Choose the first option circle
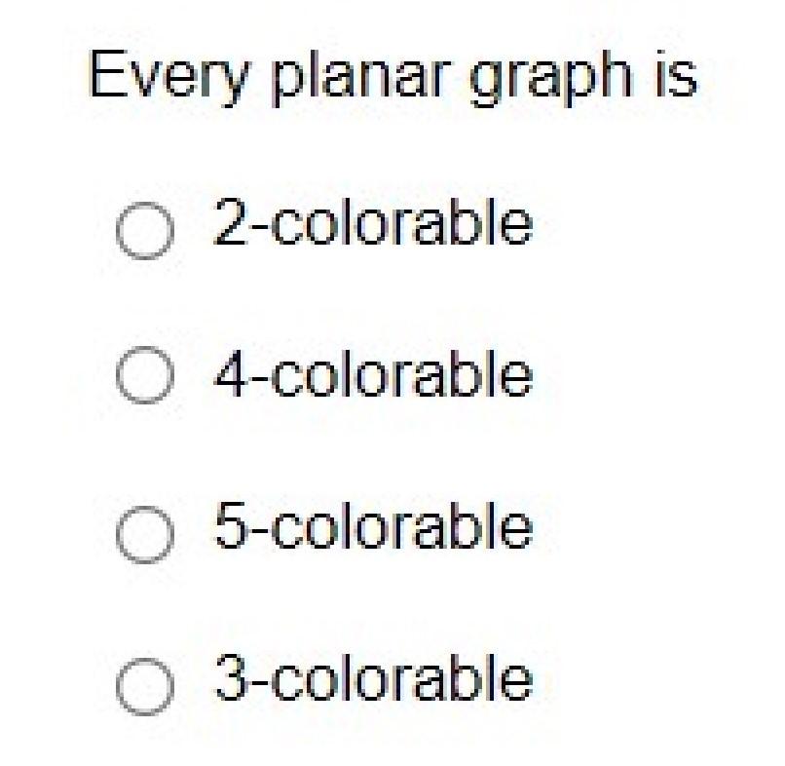Viewport: 785px width, 766px height. pos(145,230)
